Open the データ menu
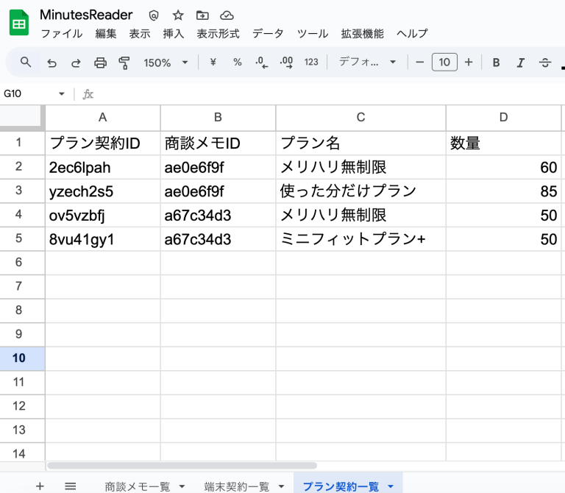 coord(268,34)
